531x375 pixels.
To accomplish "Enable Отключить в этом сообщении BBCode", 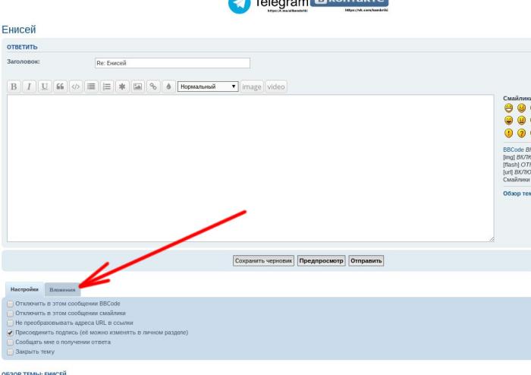I will [x=10, y=304].
